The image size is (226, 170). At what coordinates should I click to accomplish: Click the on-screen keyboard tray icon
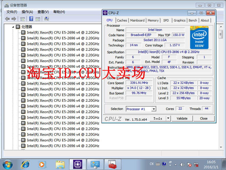pos(158,164)
